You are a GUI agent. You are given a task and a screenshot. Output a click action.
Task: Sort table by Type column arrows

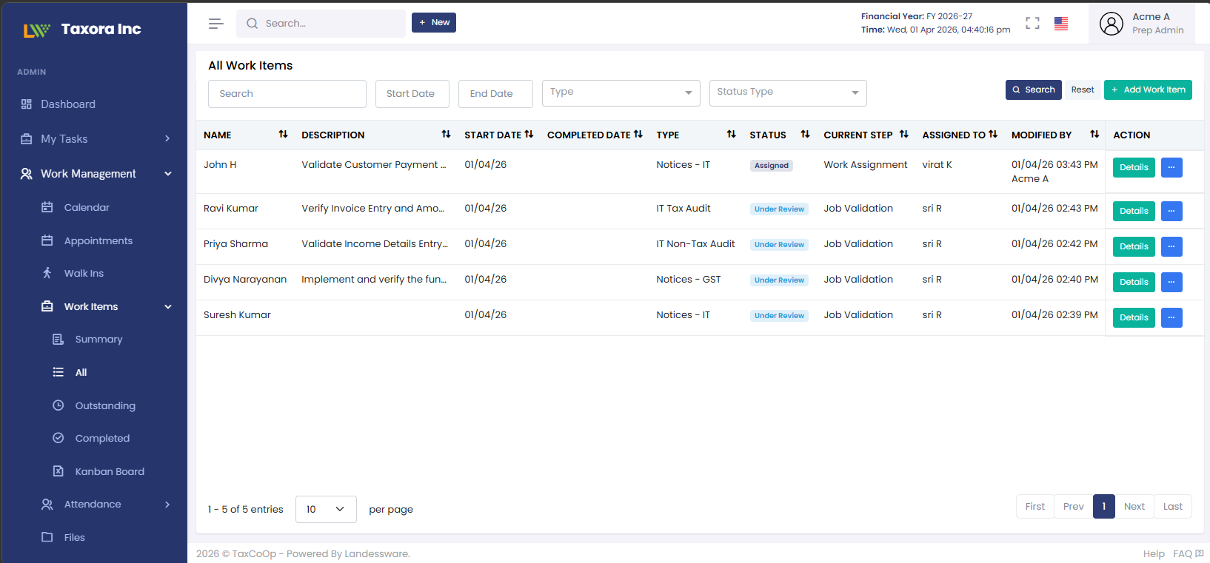tap(732, 134)
